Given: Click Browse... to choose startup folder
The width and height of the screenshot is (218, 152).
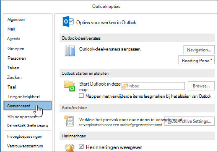Looking at the screenshot, I should [201, 86].
